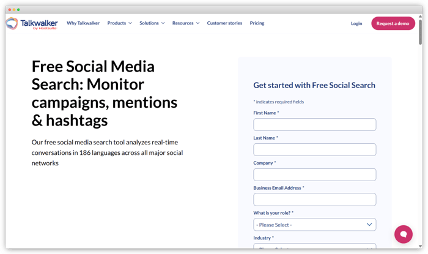Click the green maximize window dot

(18, 10)
